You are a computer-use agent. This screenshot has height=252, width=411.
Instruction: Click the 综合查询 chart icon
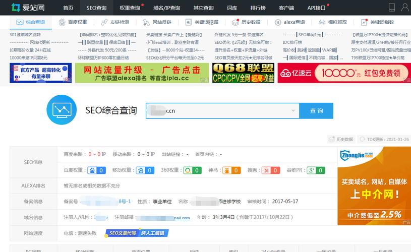(20, 22)
